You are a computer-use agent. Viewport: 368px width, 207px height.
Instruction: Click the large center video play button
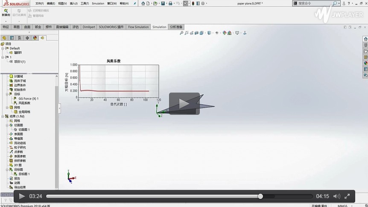click(x=184, y=103)
